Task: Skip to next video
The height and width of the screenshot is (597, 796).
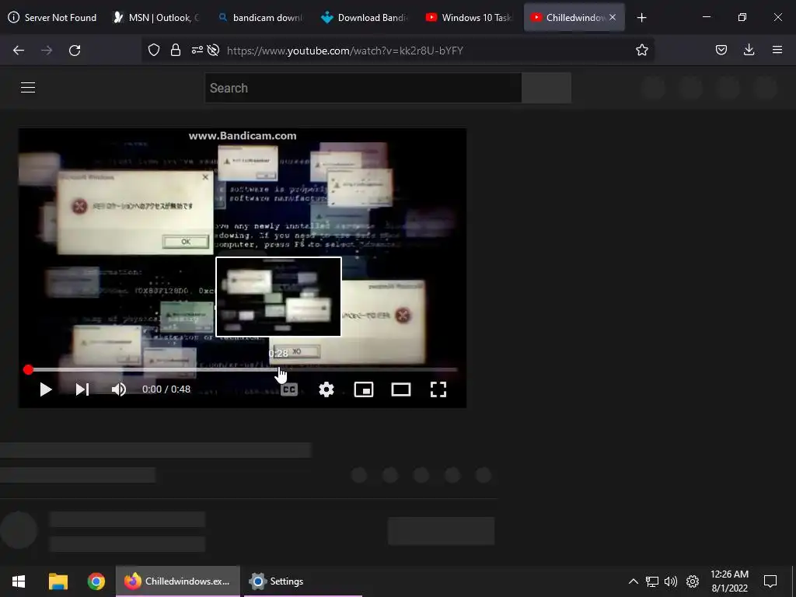Action: [x=82, y=389]
